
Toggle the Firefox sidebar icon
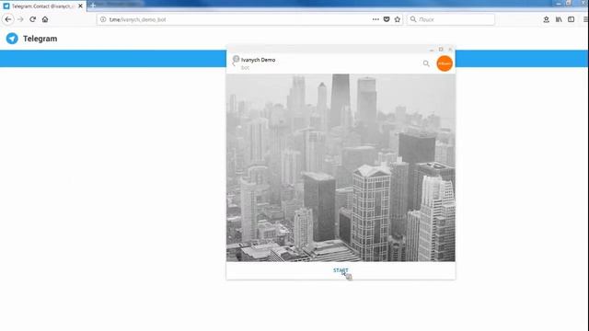(x=571, y=19)
